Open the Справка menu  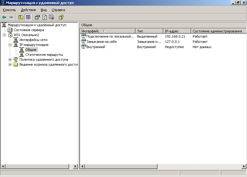pyautogui.click(x=58, y=10)
